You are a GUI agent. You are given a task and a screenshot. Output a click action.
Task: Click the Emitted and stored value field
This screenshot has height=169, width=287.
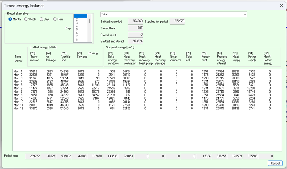(135, 41)
